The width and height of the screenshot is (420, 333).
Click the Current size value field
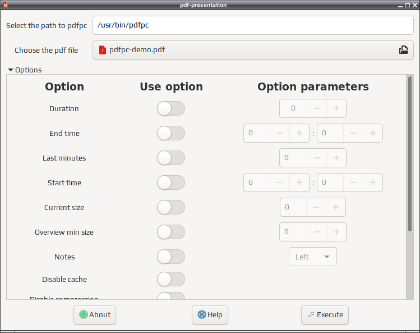click(293, 207)
